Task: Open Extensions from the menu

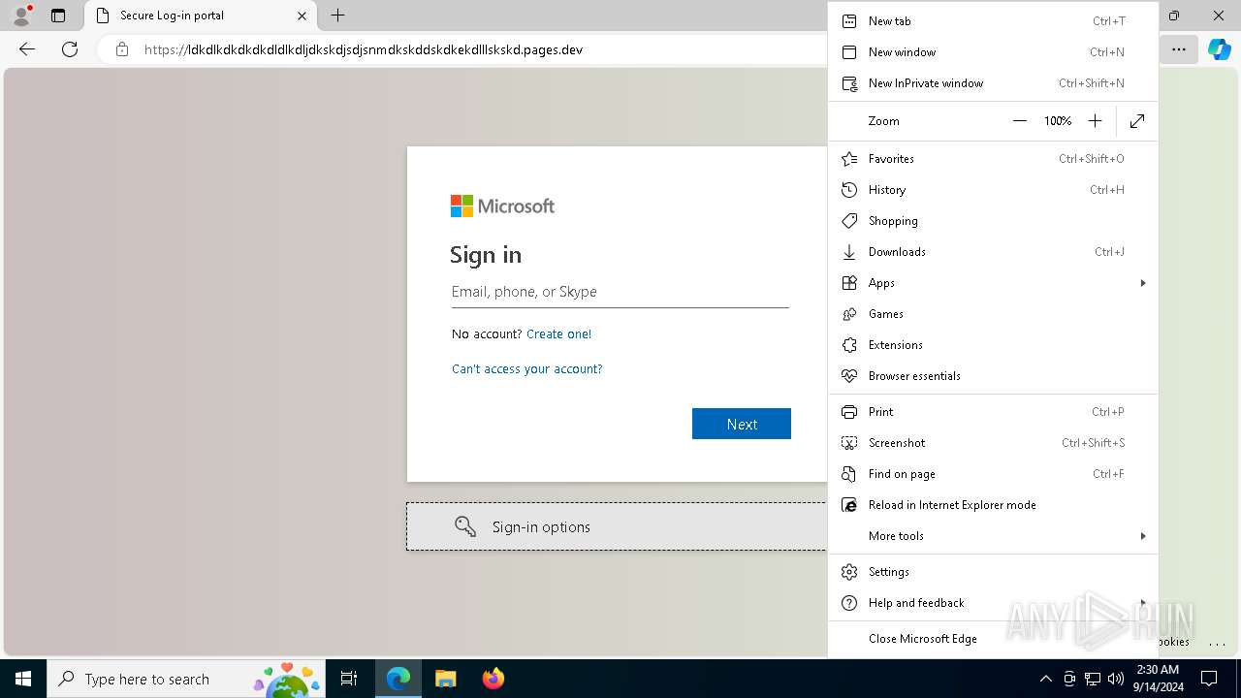Action: point(993,345)
